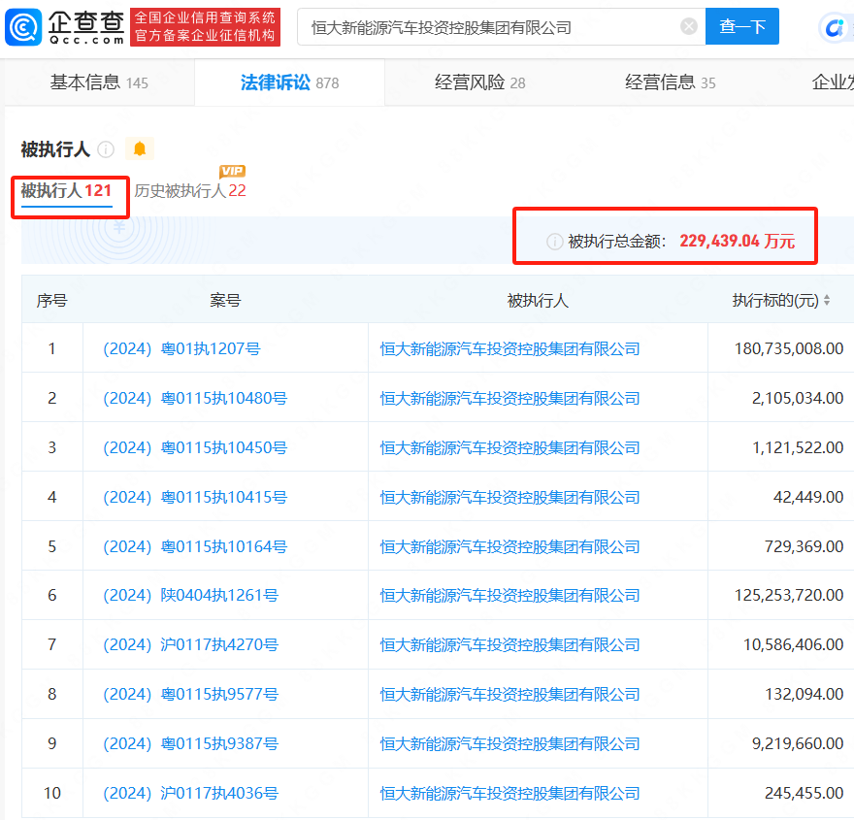Click the total amount 229,439.04 万元

pyautogui.click(x=737, y=241)
